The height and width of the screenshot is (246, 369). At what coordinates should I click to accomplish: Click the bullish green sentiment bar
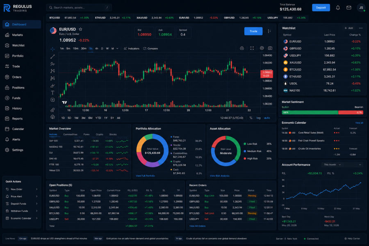tap(310, 112)
